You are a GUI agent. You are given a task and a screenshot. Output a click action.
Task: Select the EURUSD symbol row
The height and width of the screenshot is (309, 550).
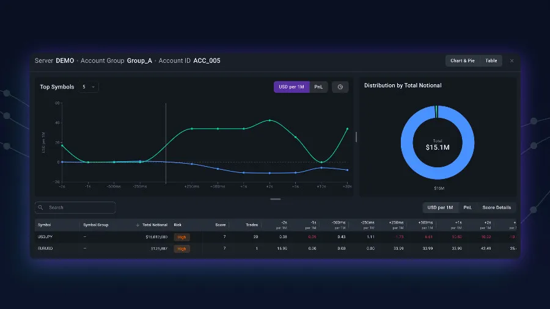(x=276, y=249)
